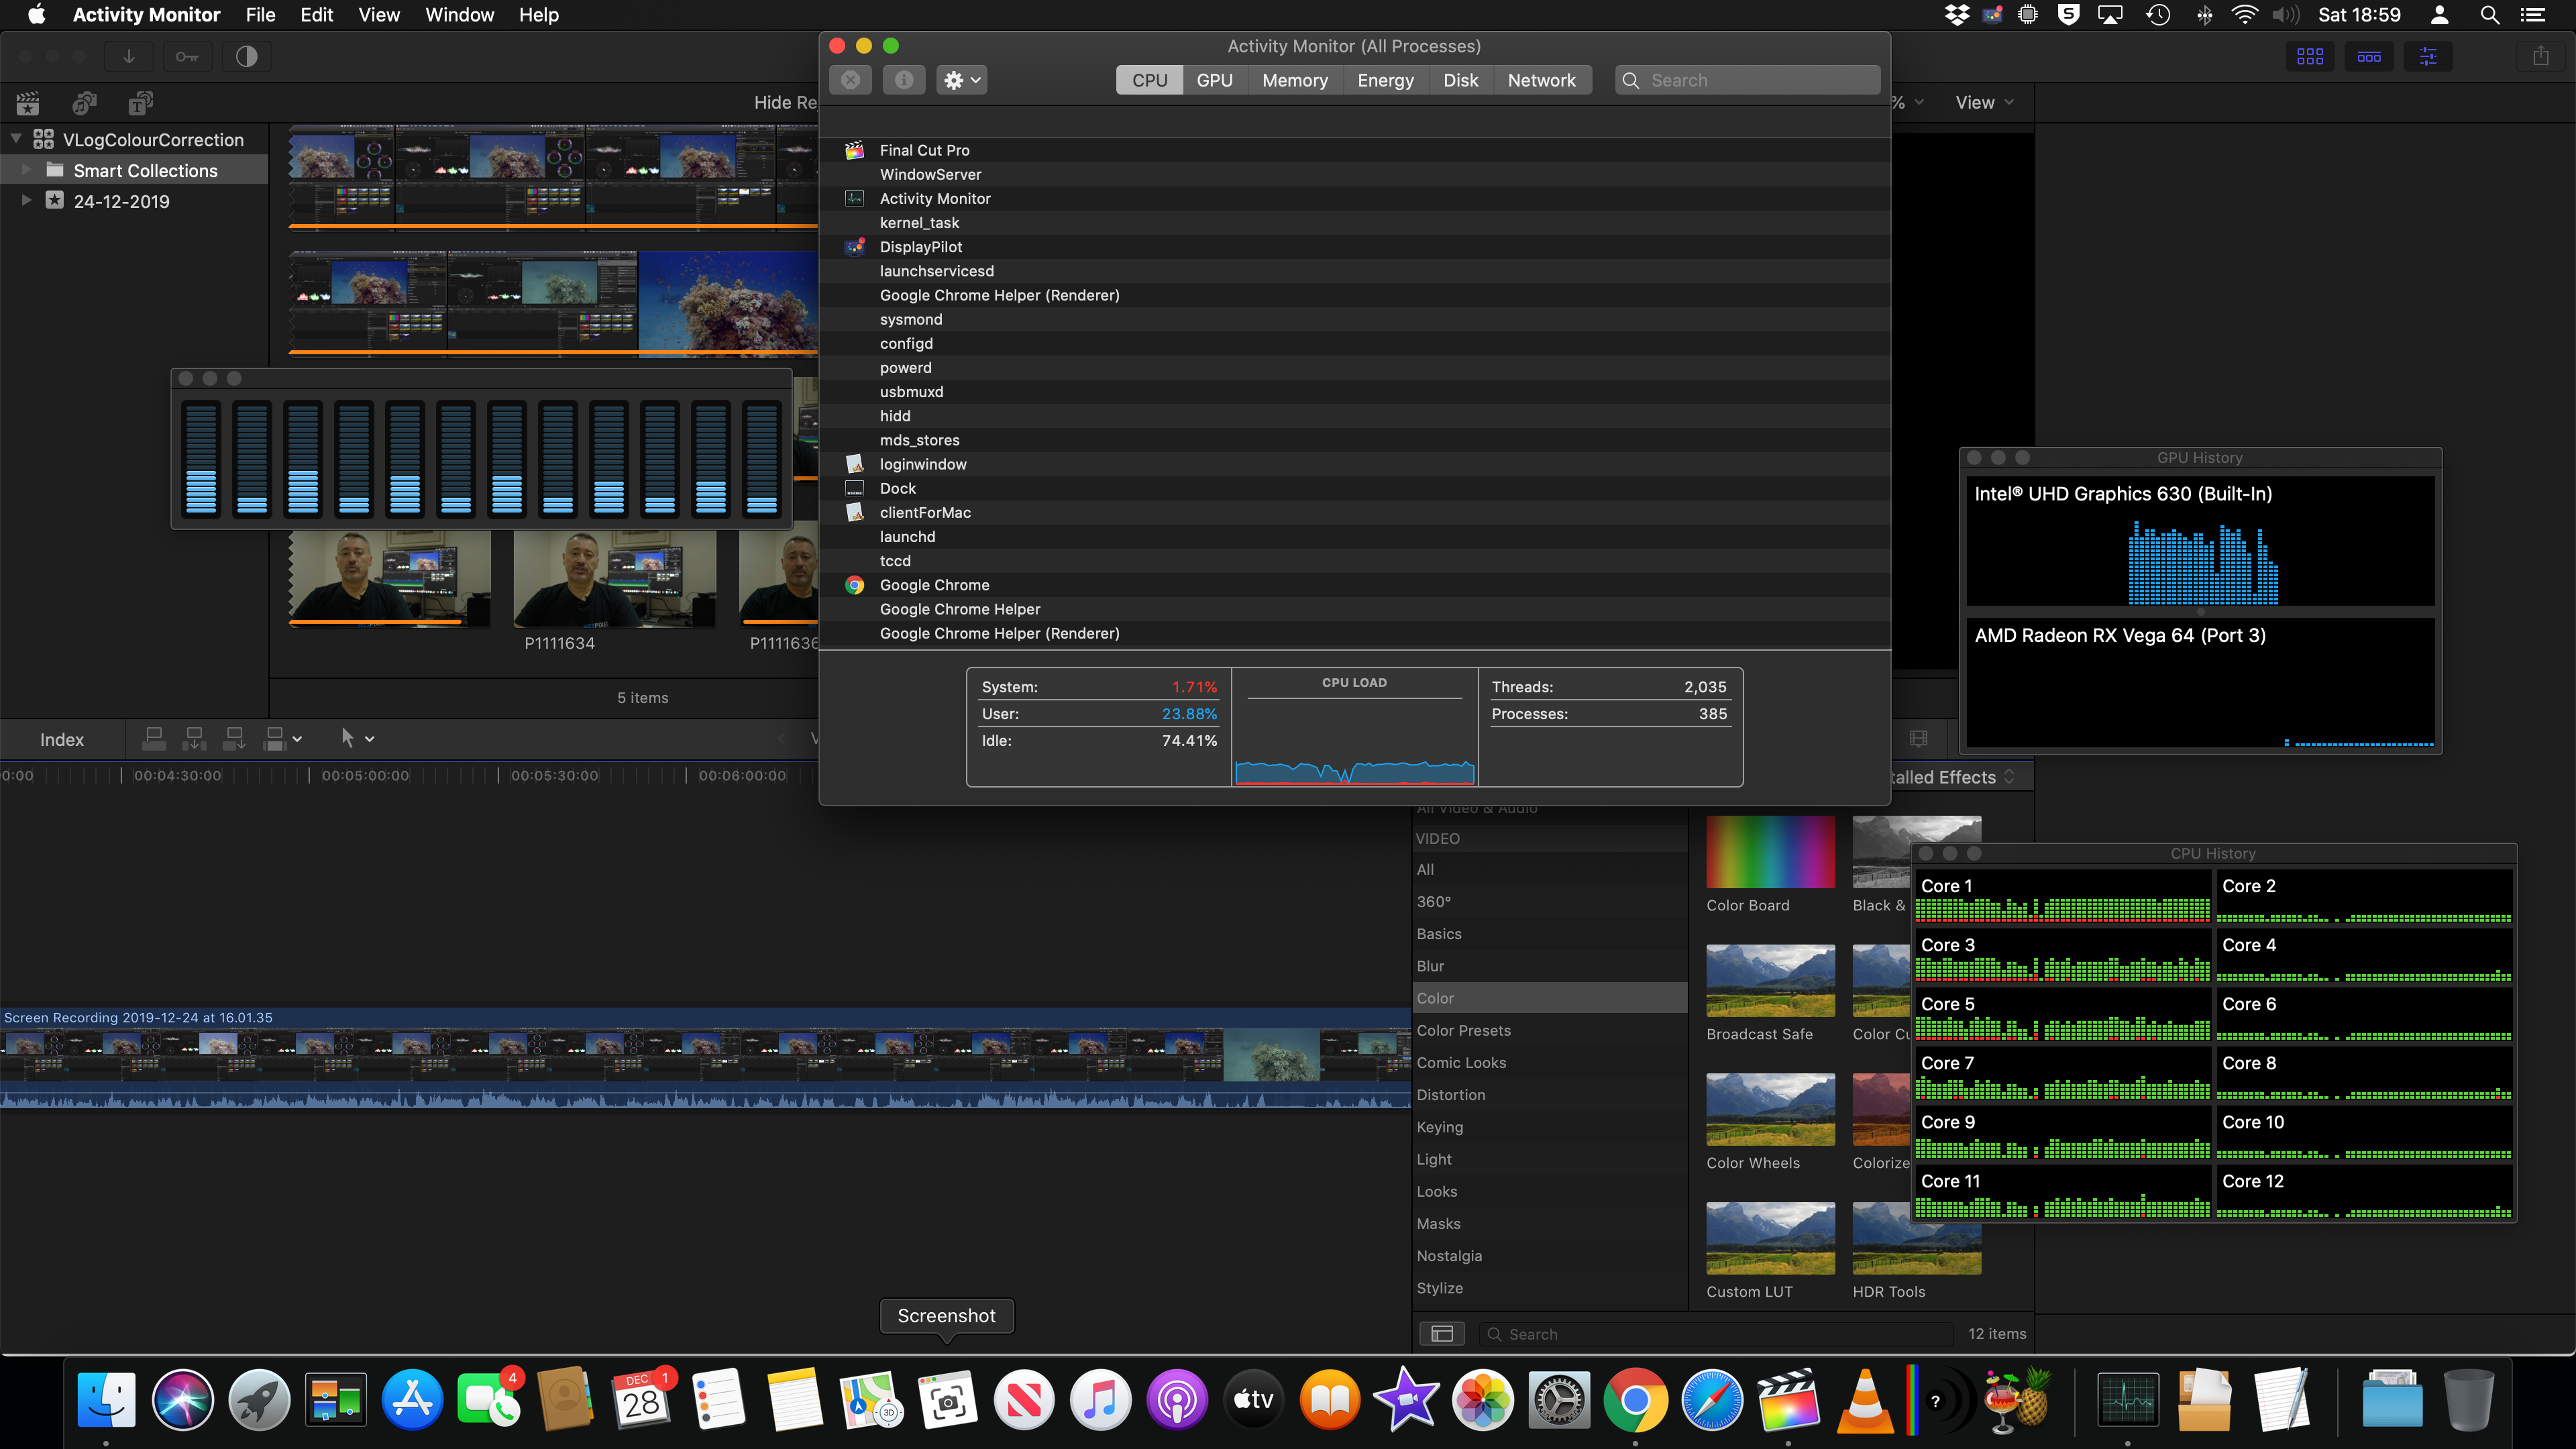Open the Titles and Generators sidebar icon
The image size is (2576, 1449).
pyautogui.click(x=140, y=103)
